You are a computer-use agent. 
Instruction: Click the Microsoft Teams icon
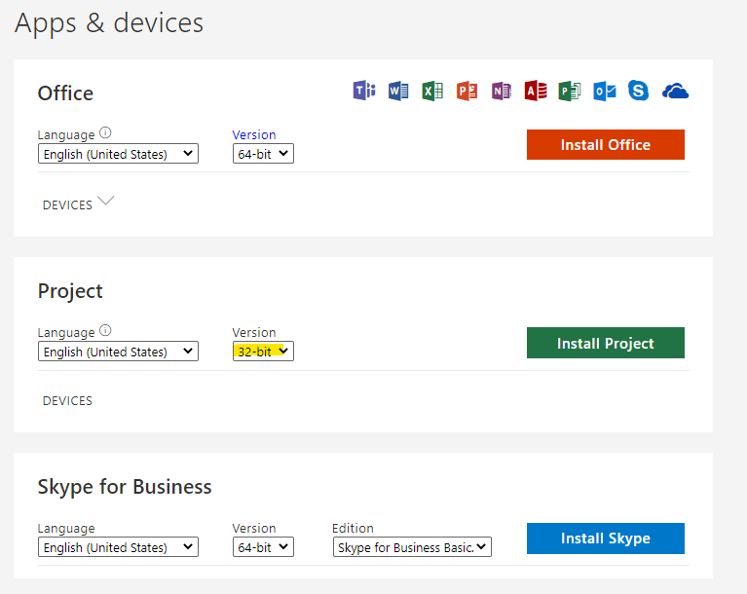(x=364, y=91)
